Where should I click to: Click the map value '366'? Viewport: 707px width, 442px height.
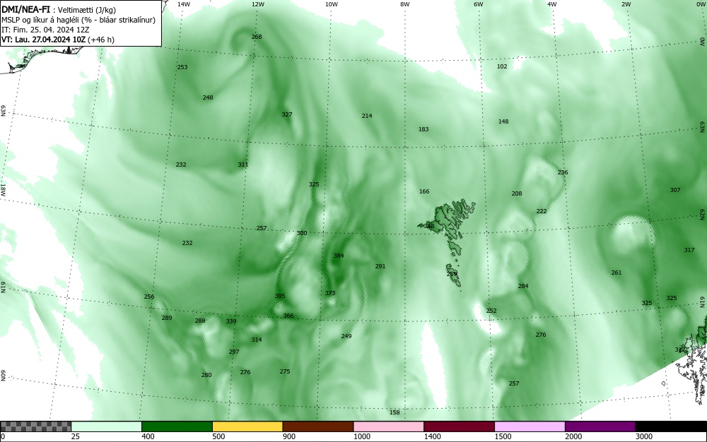288,316
